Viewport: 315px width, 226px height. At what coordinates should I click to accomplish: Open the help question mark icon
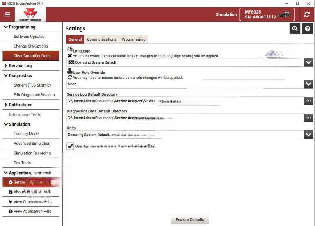308,28
